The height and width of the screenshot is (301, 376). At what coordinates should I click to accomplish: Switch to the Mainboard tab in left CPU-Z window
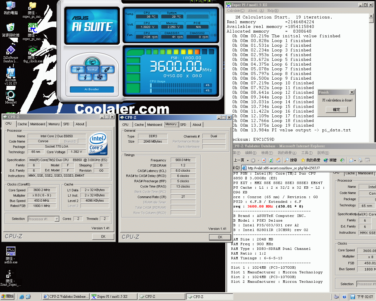pos(38,124)
